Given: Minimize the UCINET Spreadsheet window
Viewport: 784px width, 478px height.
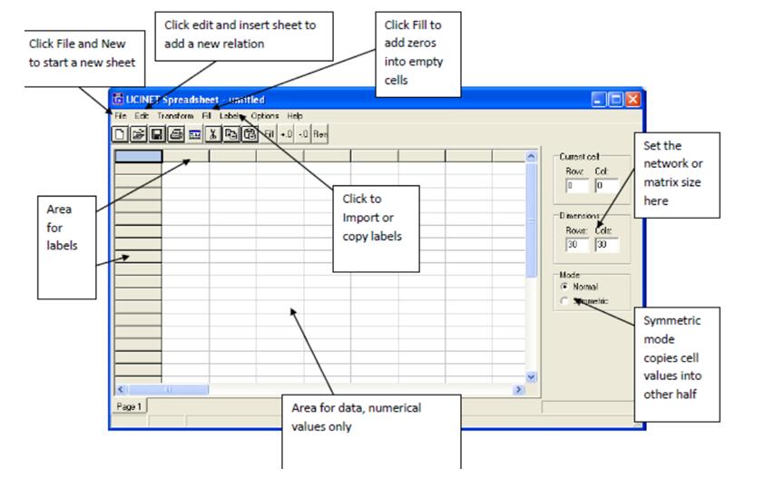Looking at the screenshot, I should coord(599,99).
